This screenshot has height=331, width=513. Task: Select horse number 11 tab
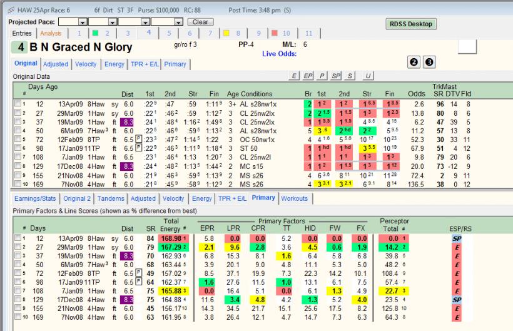(309, 33)
